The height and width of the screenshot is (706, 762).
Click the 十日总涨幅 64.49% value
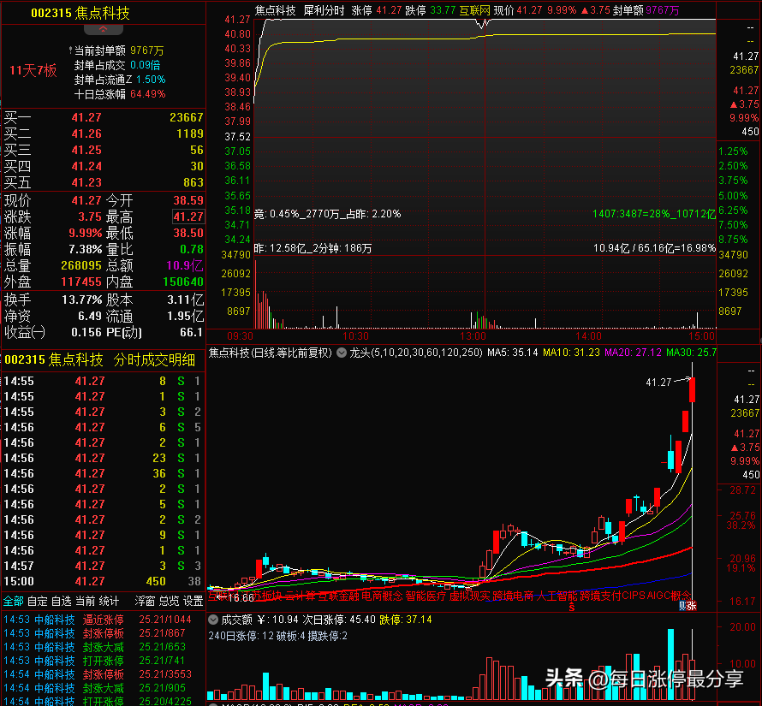pyautogui.click(x=148, y=94)
